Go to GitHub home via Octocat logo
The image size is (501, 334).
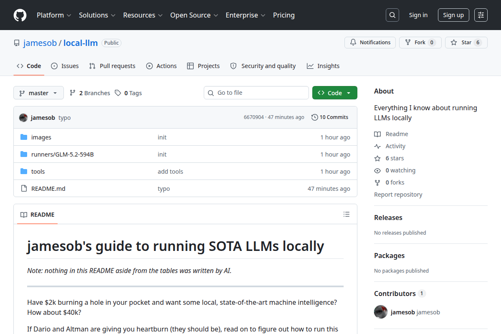(x=20, y=15)
